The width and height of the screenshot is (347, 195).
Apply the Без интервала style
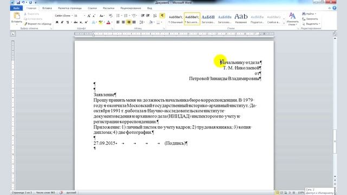(192, 19)
